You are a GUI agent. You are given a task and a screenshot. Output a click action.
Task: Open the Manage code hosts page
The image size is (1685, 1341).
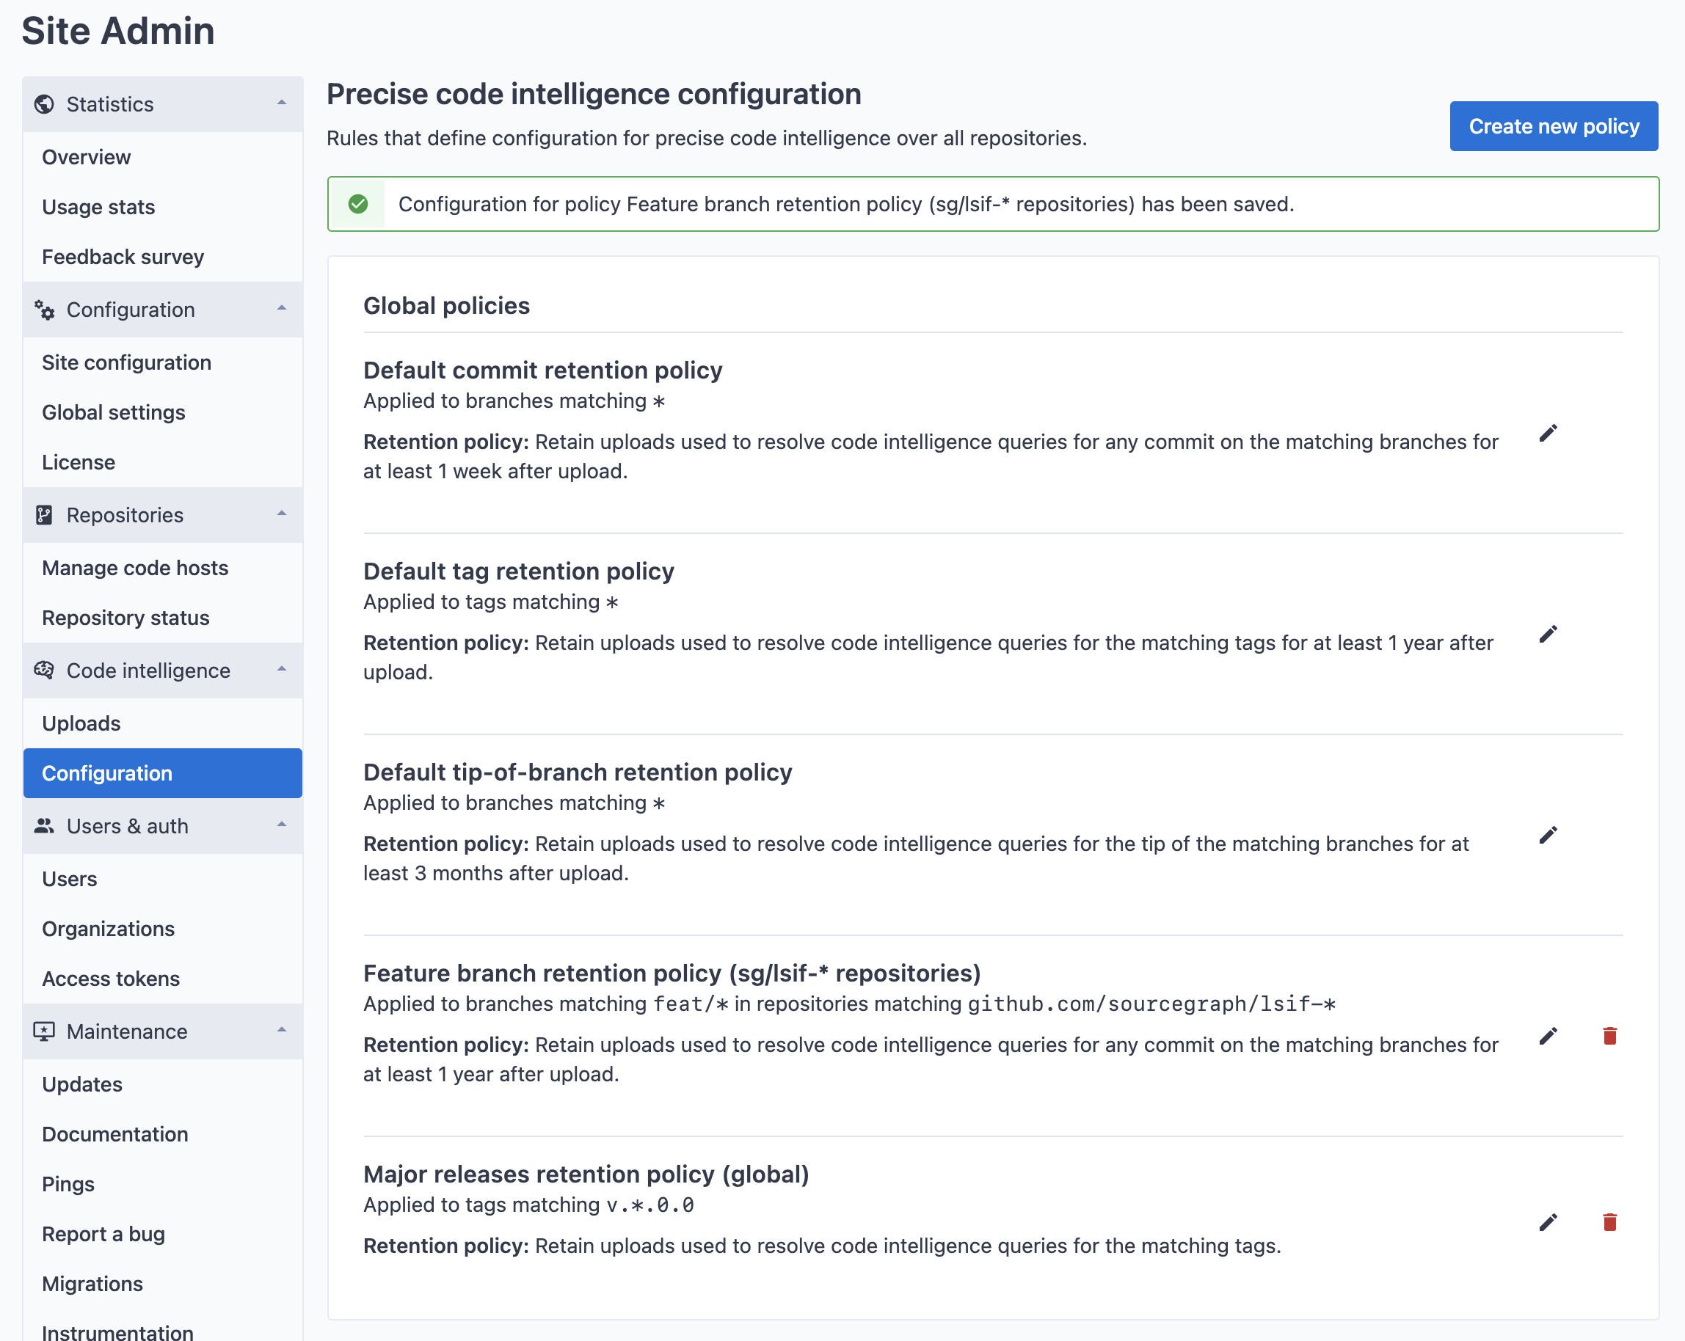(x=134, y=568)
